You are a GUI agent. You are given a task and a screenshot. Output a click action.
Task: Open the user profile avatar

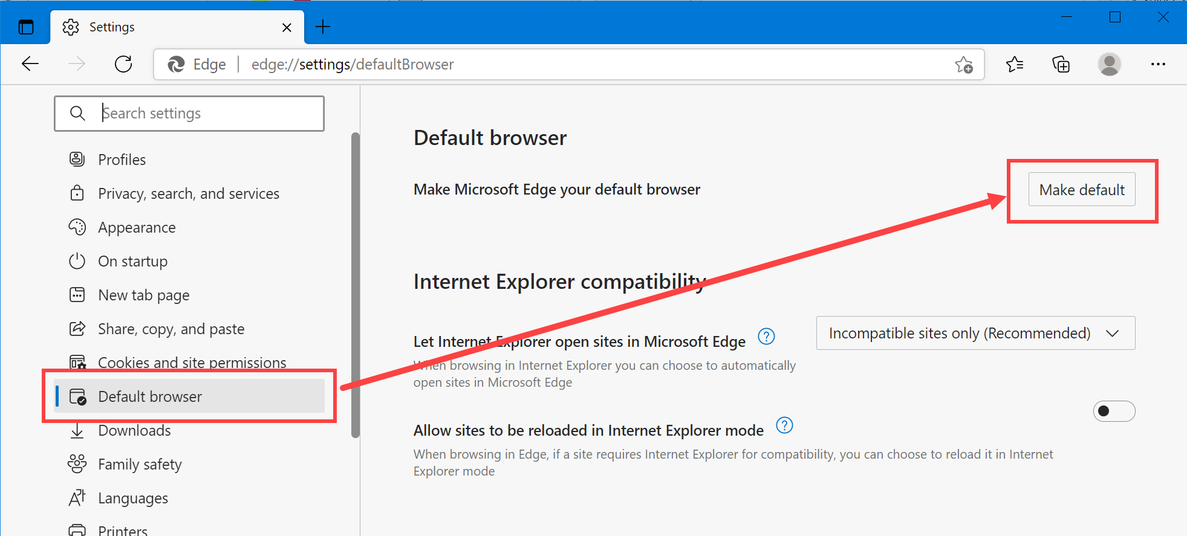(1109, 64)
